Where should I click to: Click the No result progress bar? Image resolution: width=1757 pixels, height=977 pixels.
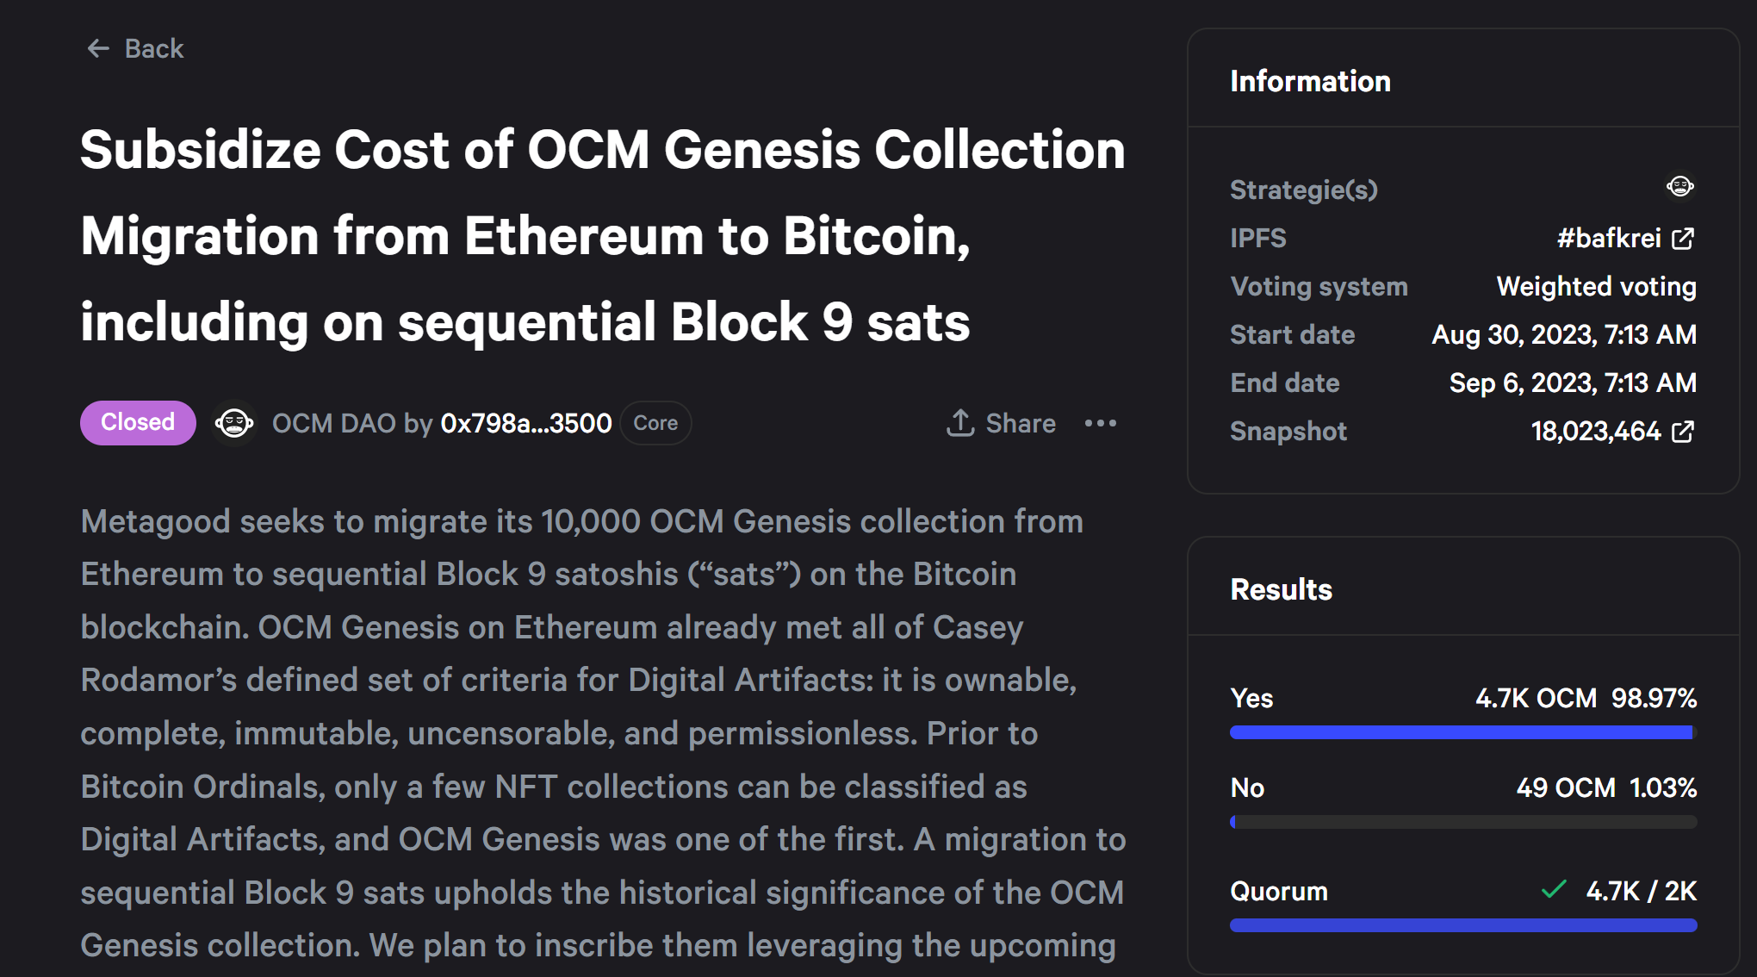(1462, 822)
